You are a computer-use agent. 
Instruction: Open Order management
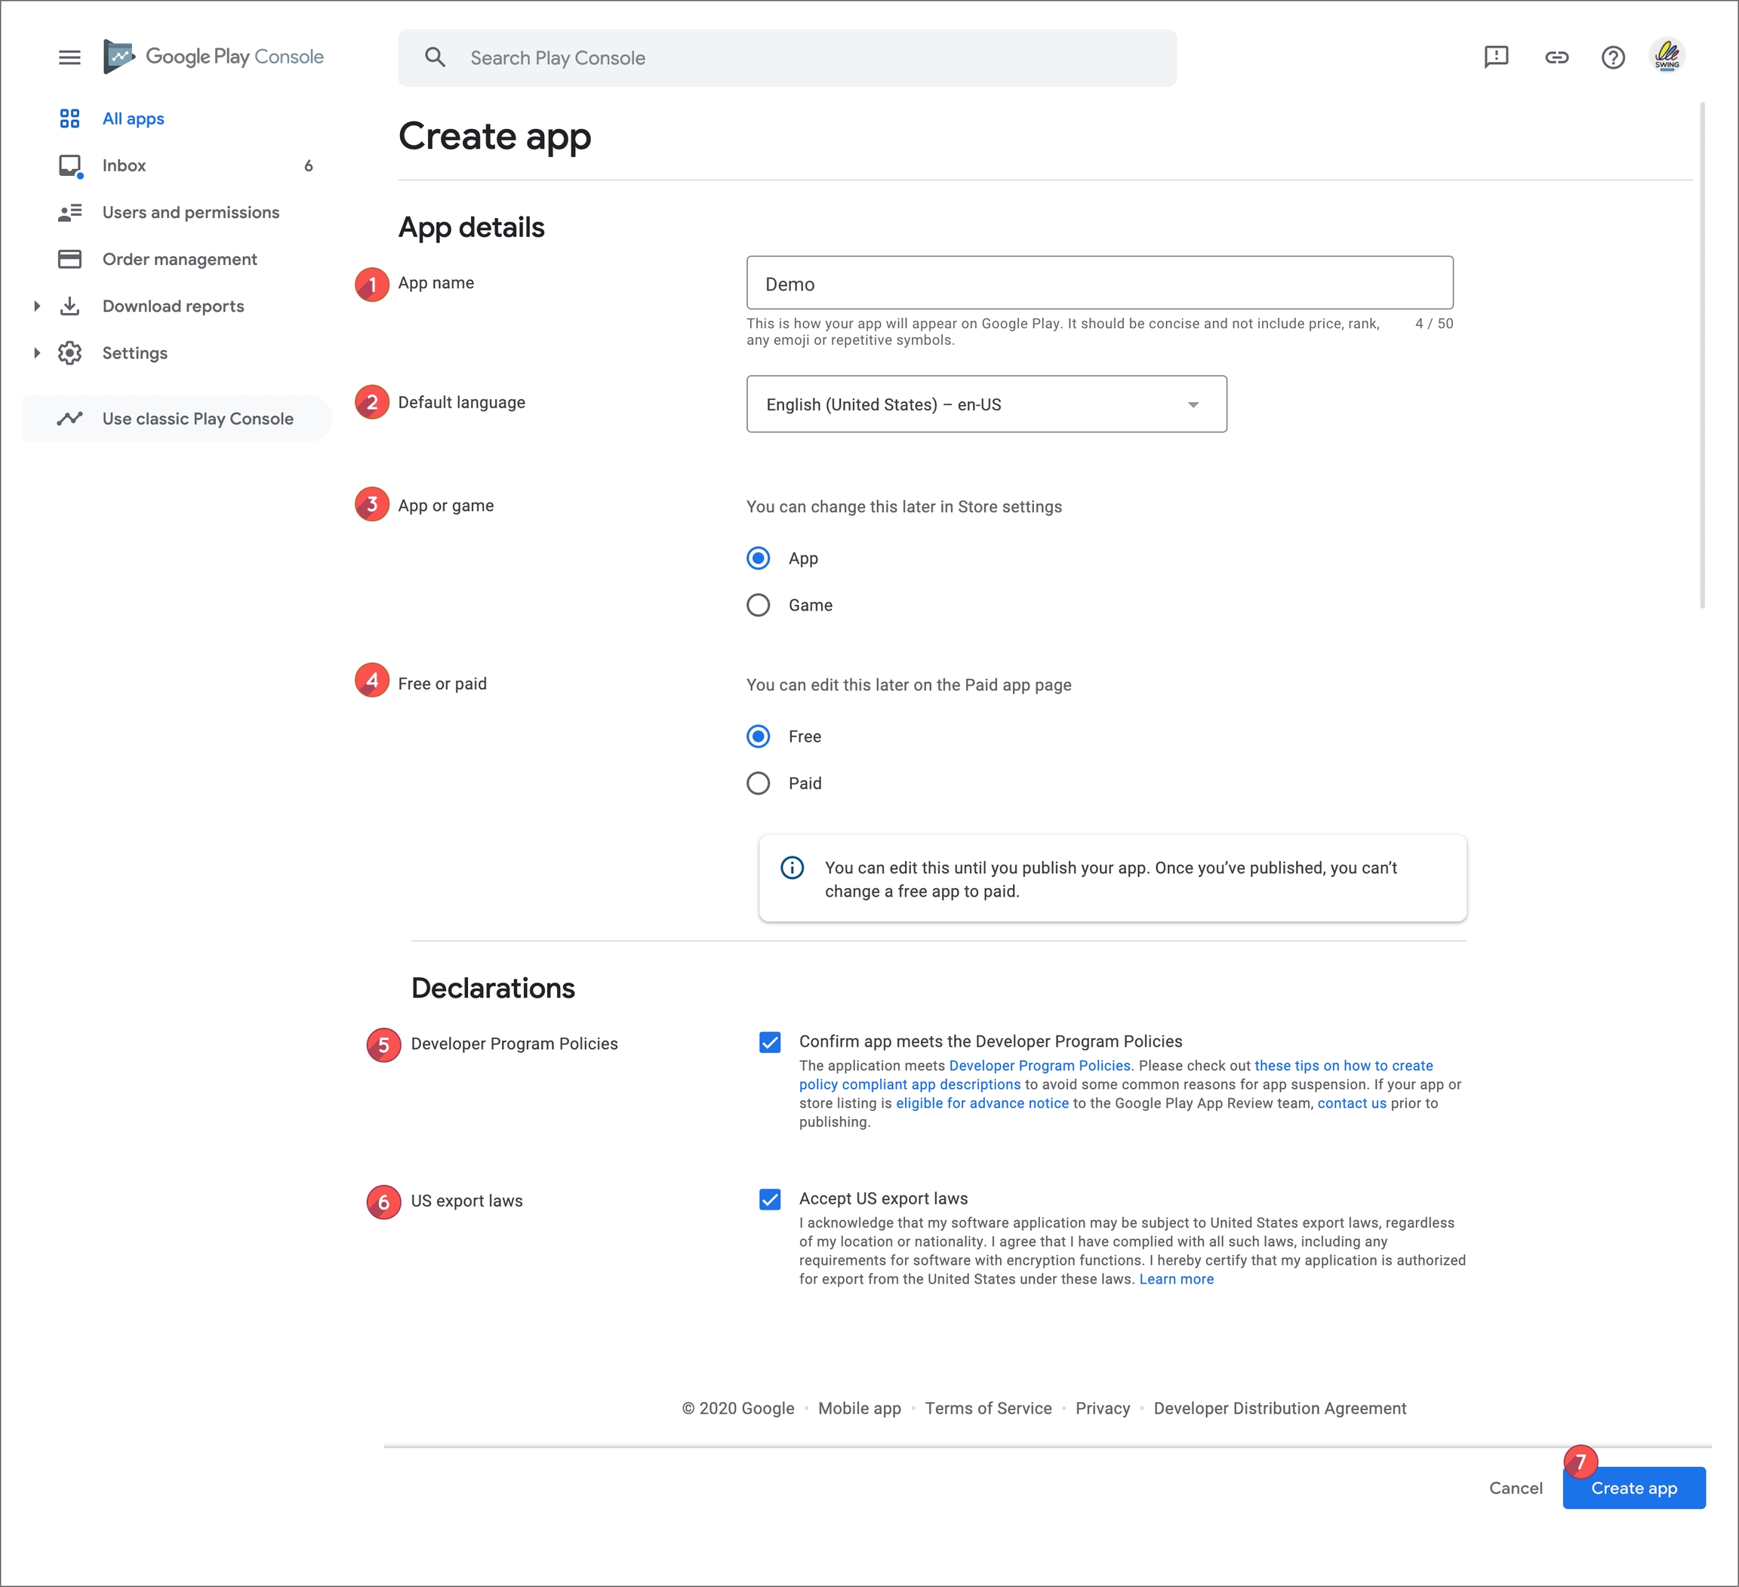180,259
